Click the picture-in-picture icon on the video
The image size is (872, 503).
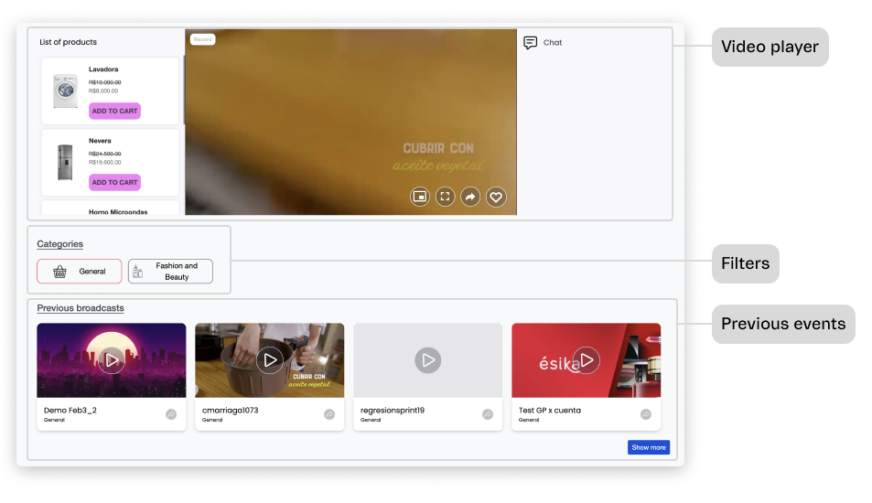pyautogui.click(x=419, y=197)
